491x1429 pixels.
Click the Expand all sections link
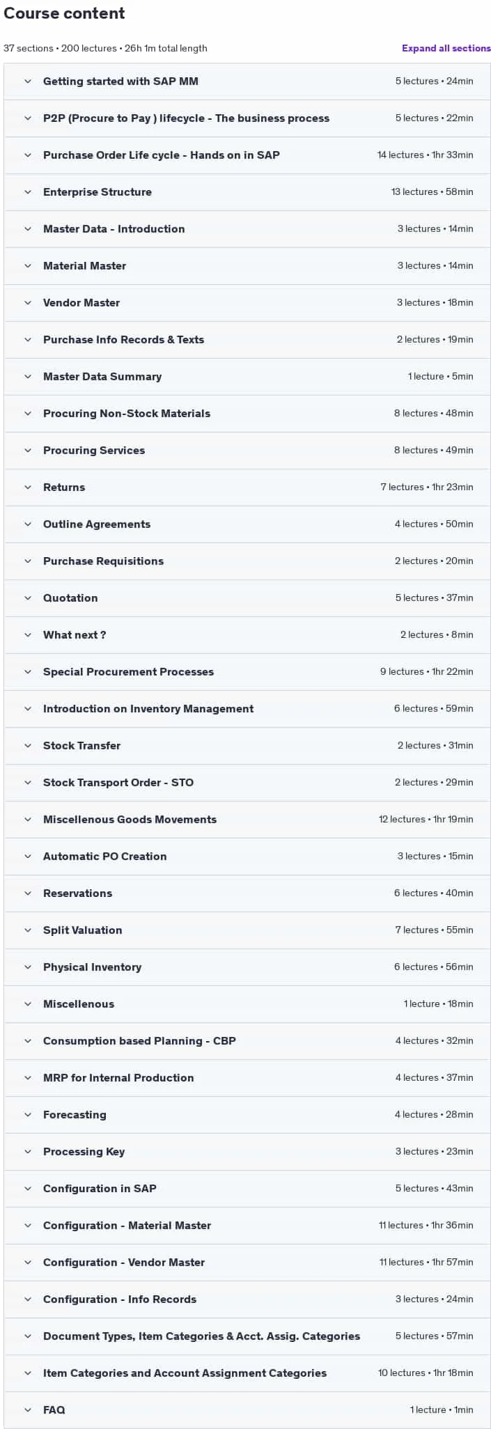point(446,48)
